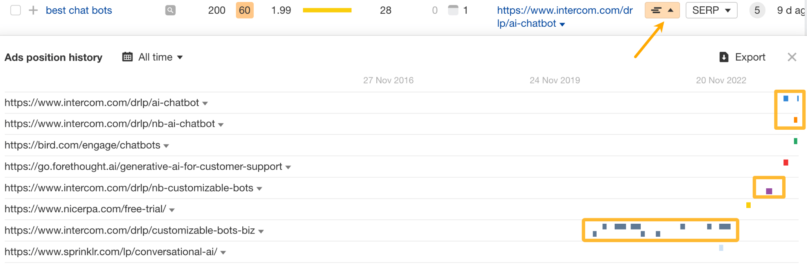The image size is (807, 265).
Task: Click the magnifier icon next to keyword
Action: [x=170, y=10]
